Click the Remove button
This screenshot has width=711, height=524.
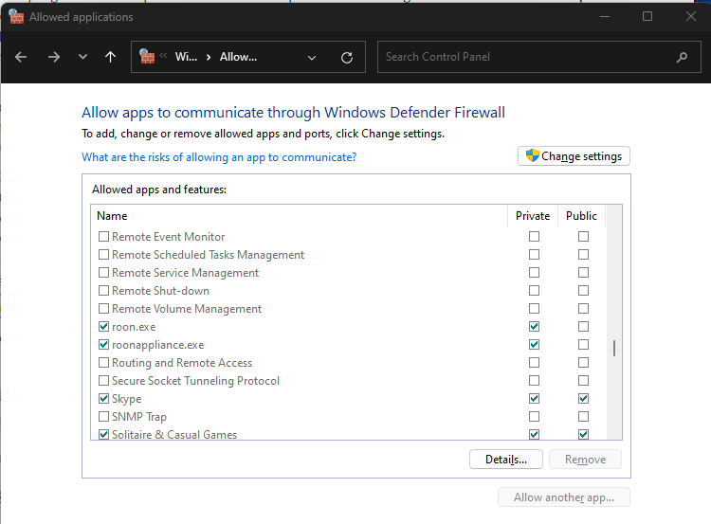coord(585,460)
